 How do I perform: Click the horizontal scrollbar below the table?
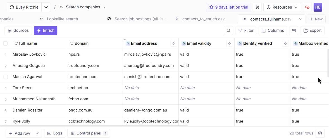94,126
